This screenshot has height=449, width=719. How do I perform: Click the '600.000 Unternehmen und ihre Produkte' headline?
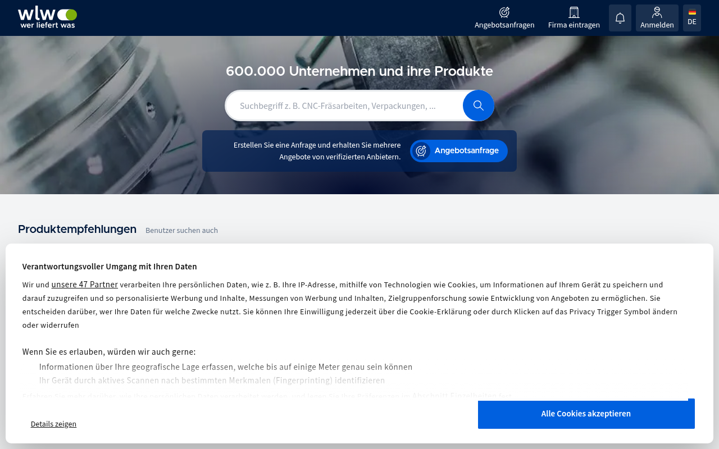(x=359, y=71)
